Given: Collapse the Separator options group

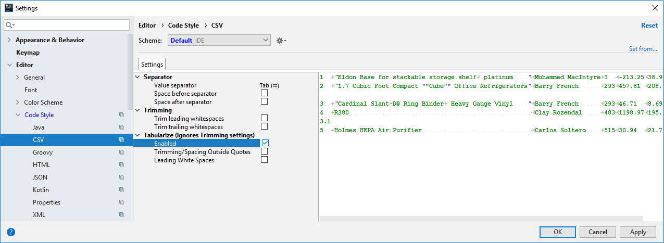Looking at the screenshot, I should point(138,77).
